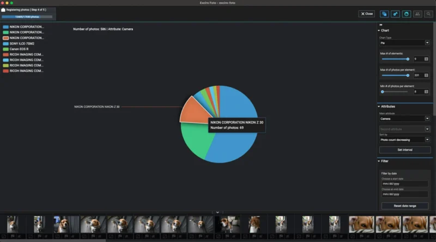Click the right panel vertical scrollbar
436x242 pixels.
pos(434,70)
